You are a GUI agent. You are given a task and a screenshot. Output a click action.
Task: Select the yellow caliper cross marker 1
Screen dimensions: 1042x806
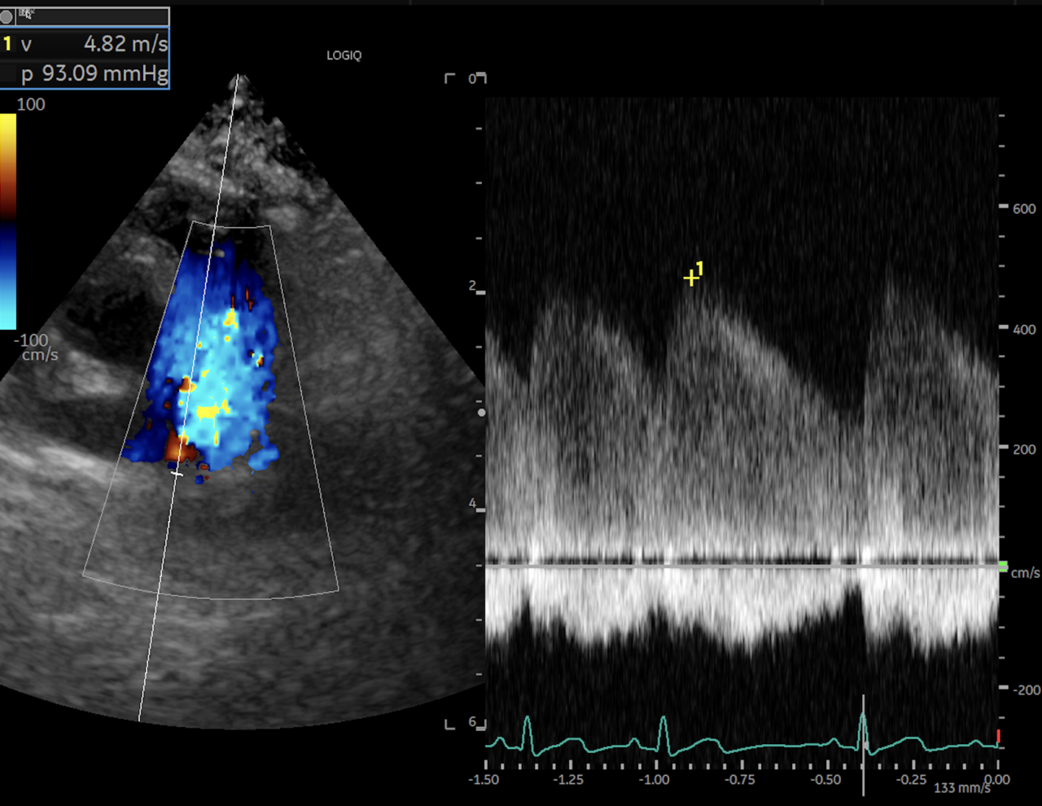(x=690, y=278)
